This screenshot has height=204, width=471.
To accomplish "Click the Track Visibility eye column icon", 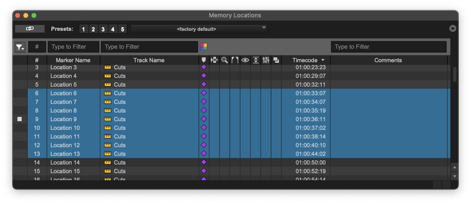I will point(245,60).
